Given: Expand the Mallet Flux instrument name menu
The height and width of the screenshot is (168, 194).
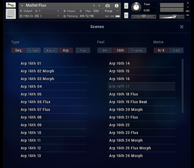Looking at the screenshot, I should point(22,6).
